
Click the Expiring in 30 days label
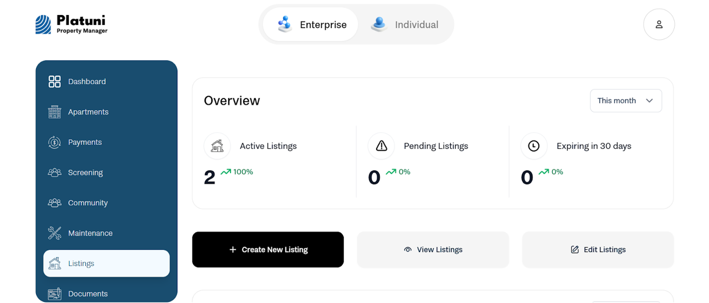point(594,146)
